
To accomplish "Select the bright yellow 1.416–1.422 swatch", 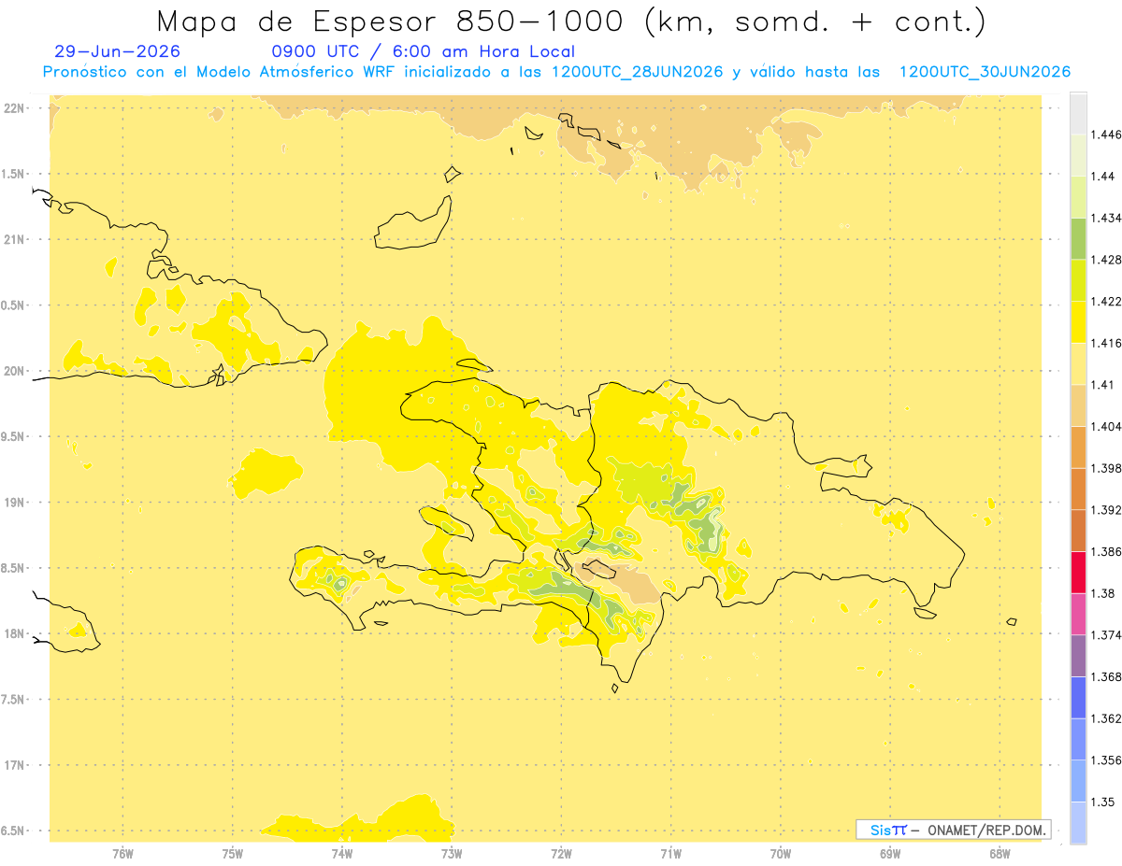I will pos(1078,321).
